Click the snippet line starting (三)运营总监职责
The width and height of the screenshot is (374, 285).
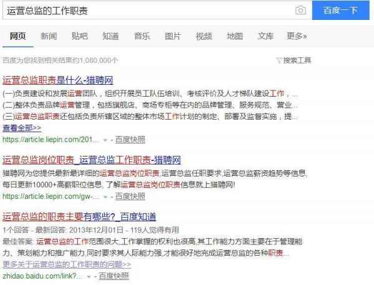[x=150, y=117]
